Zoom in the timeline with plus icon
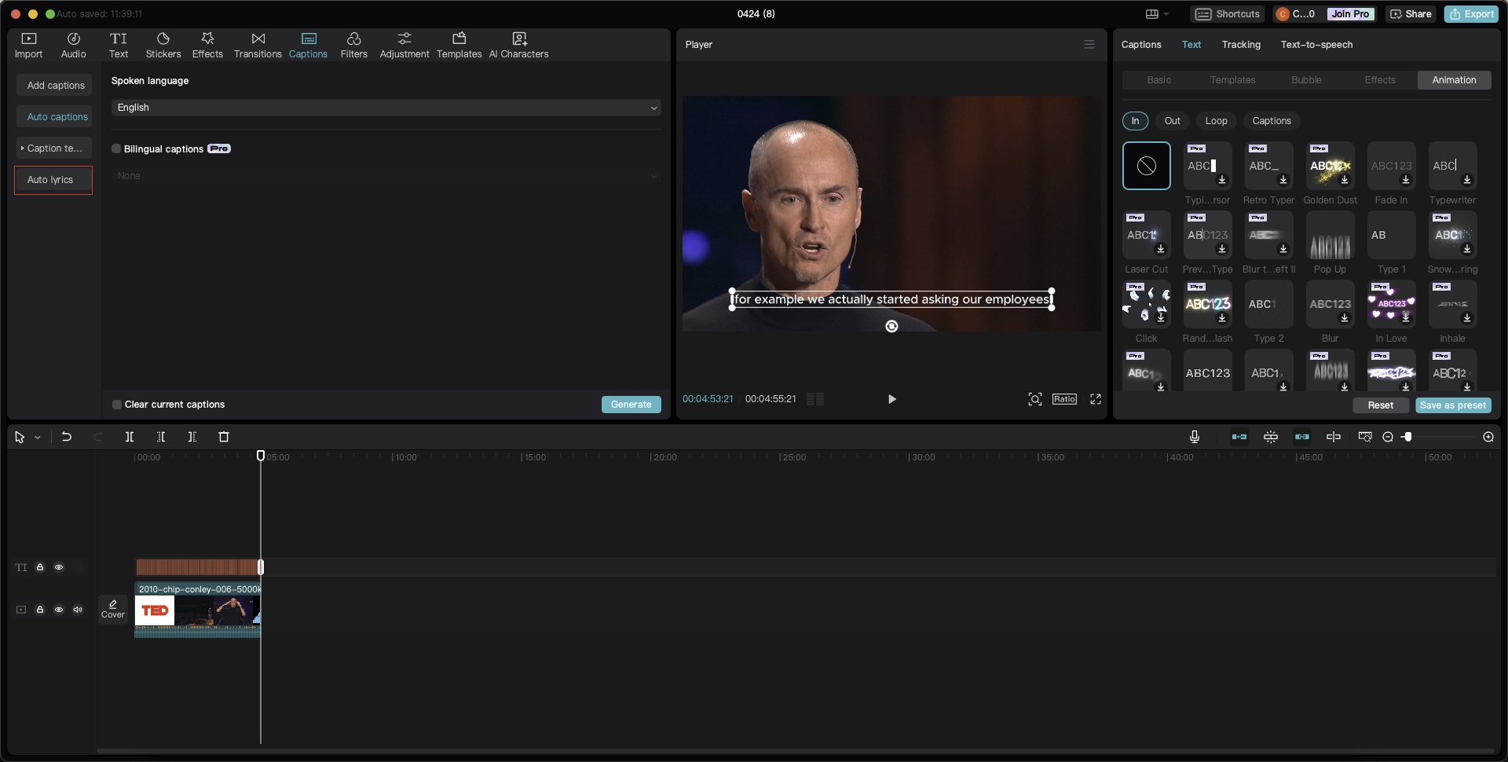The height and width of the screenshot is (762, 1508). coord(1488,437)
